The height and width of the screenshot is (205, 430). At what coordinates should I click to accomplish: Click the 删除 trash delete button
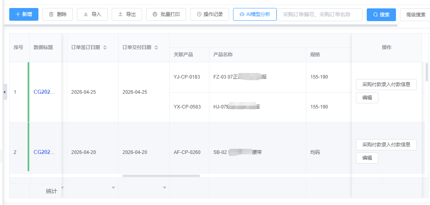[58, 14]
